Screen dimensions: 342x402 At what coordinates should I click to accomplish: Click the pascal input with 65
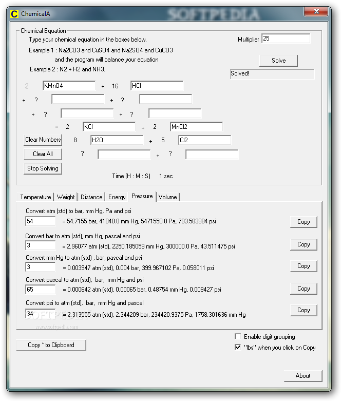tap(41, 289)
